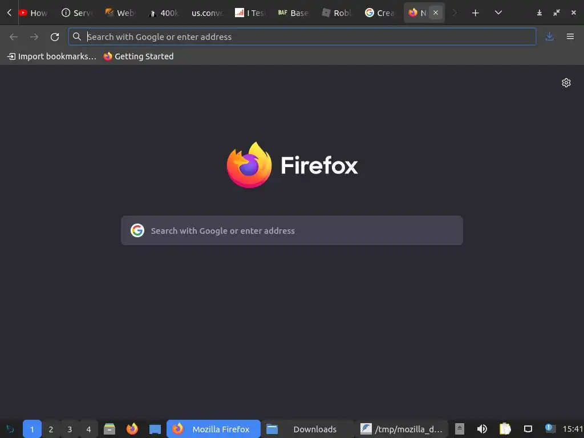Viewport: 584px width, 438px height.
Task: Select Downloads window in taskbar
Action: pos(307,429)
